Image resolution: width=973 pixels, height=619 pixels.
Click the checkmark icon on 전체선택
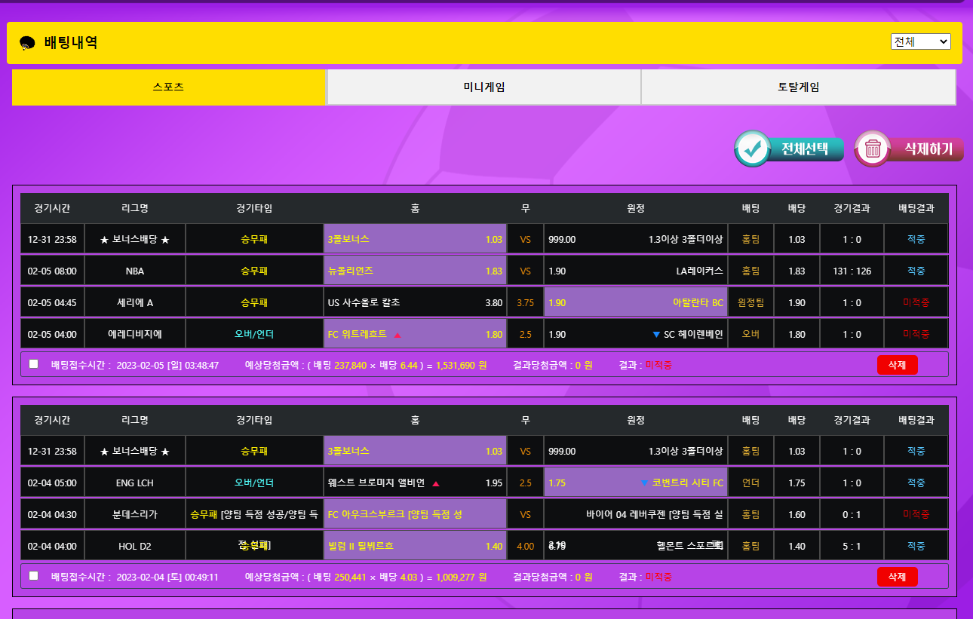[752, 149]
